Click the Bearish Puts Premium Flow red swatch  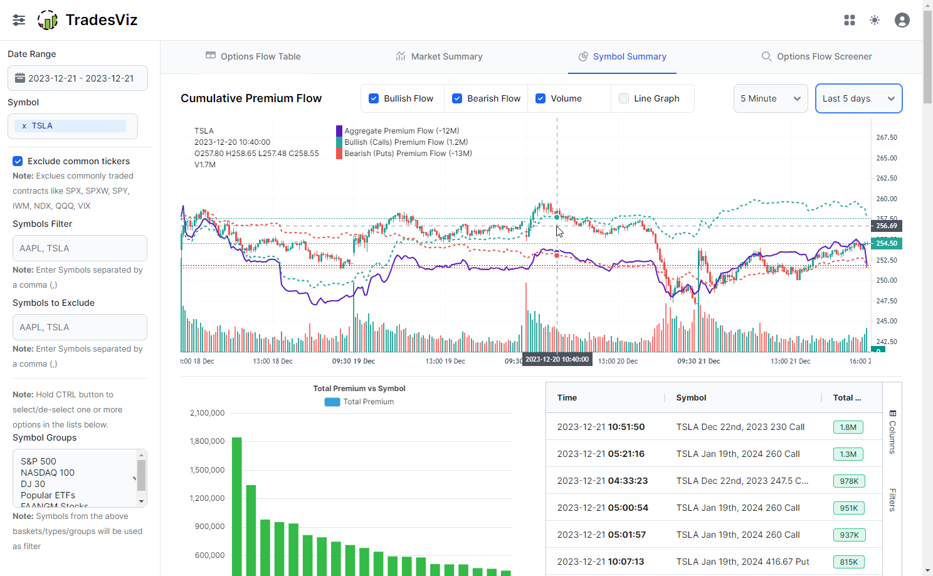339,154
